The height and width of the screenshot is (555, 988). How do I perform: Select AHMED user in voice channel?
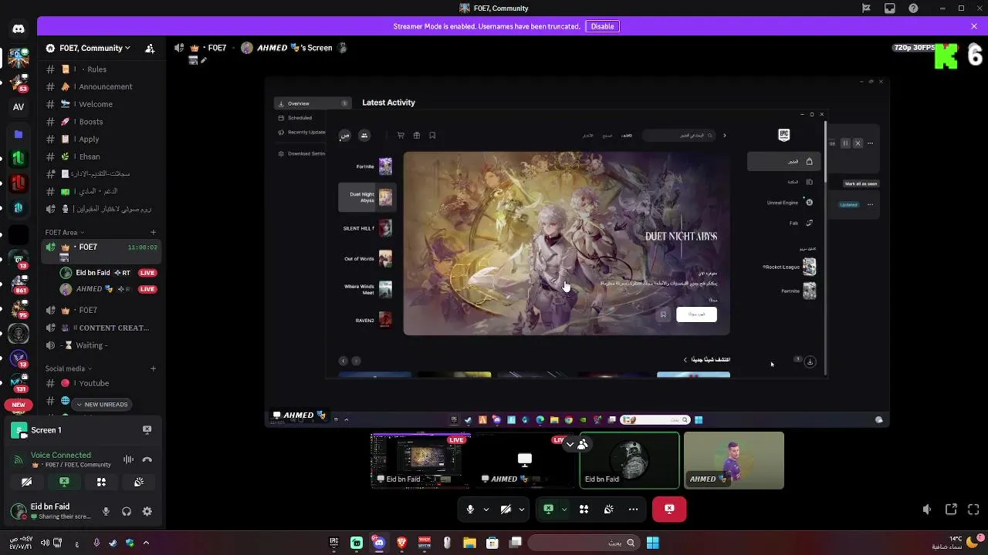(x=108, y=289)
